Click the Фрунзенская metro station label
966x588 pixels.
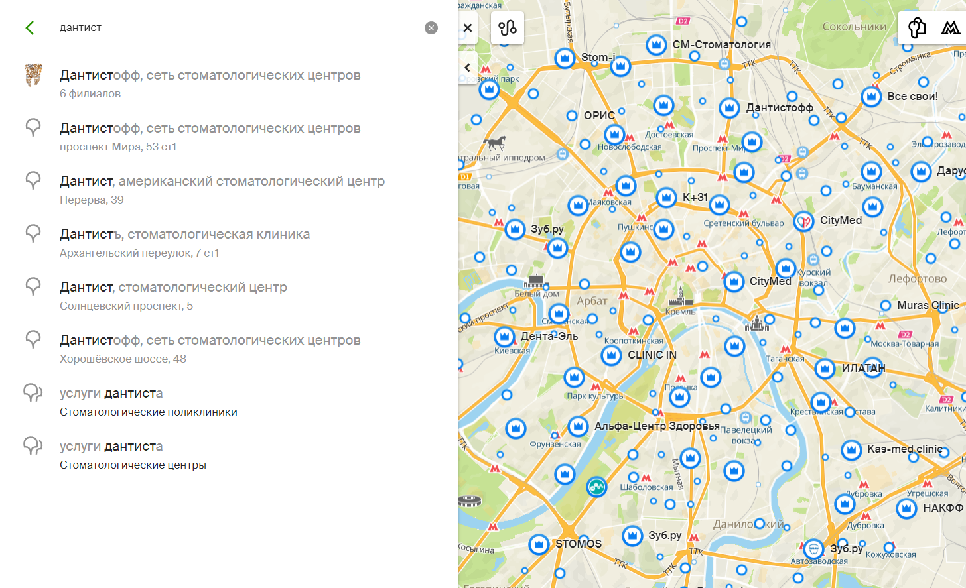click(555, 444)
